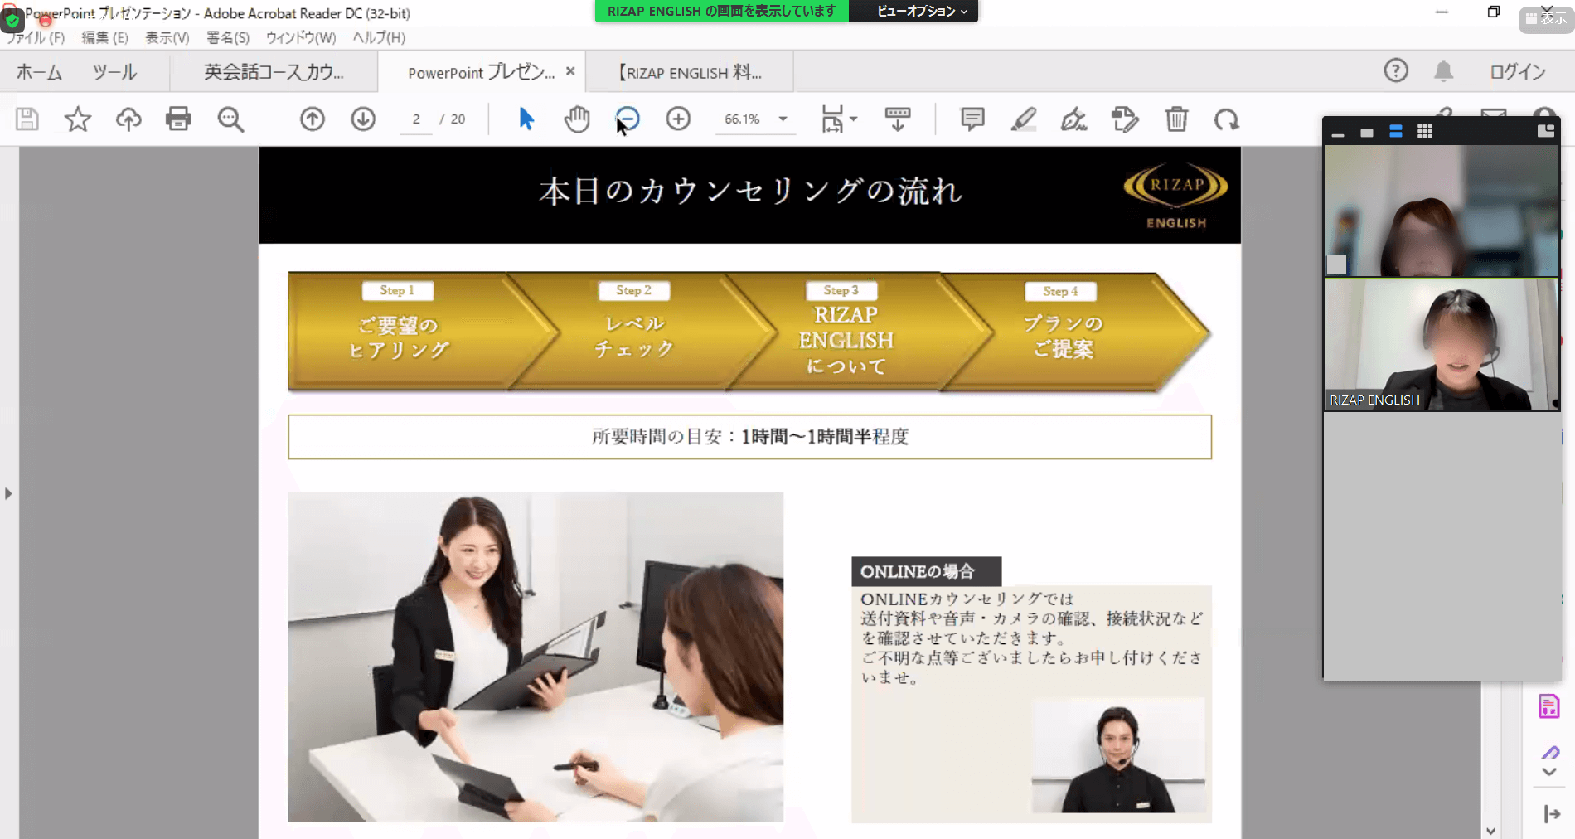Select the highlighter pen tool

[1024, 119]
